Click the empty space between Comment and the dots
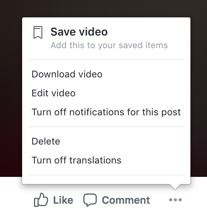 tap(159, 200)
